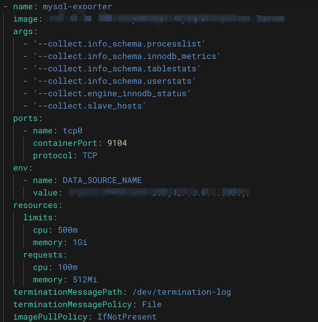The image size is (318, 322).
Task: Click the mysql-exporter container name value
Action: point(77,7)
